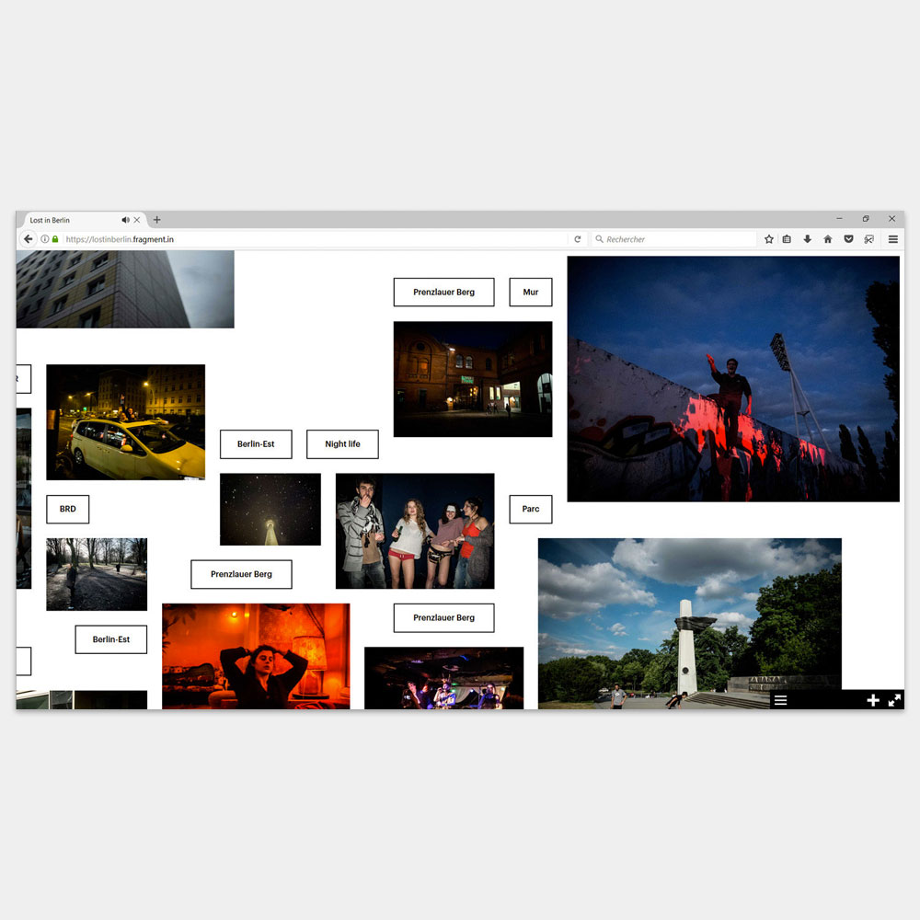Go to the home page icon

tap(828, 239)
